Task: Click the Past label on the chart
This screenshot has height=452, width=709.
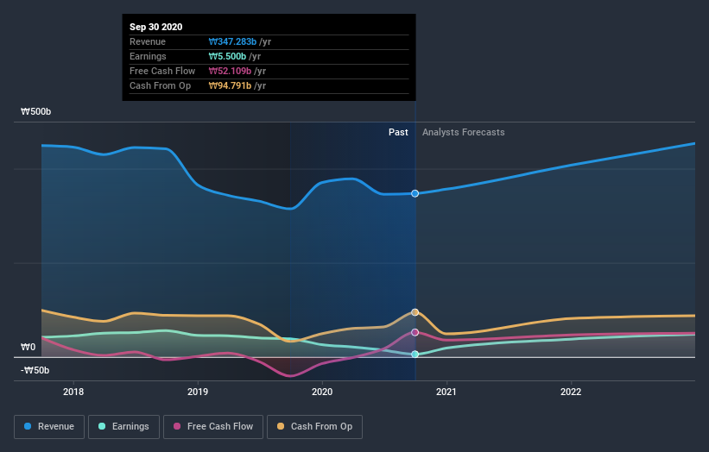Action: [x=398, y=132]
